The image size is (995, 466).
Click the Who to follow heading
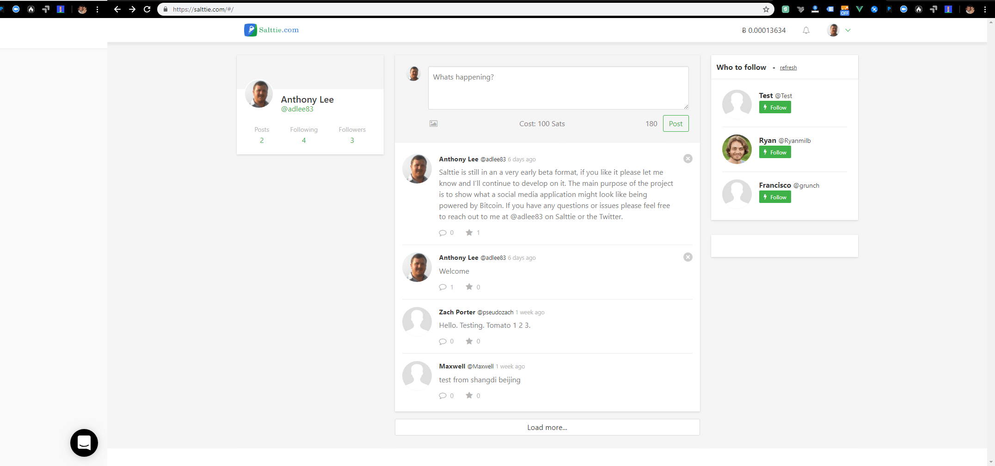point(741,67)
